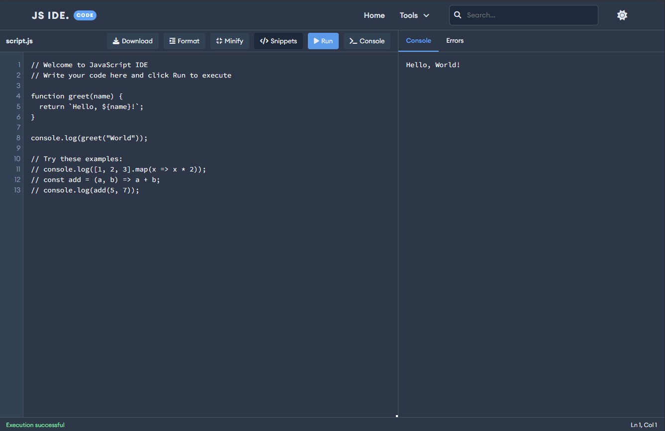The height and width of the screenshot is (431, 665).
Task: Select the Console tab in output panel
Action: tap(418, 41)
